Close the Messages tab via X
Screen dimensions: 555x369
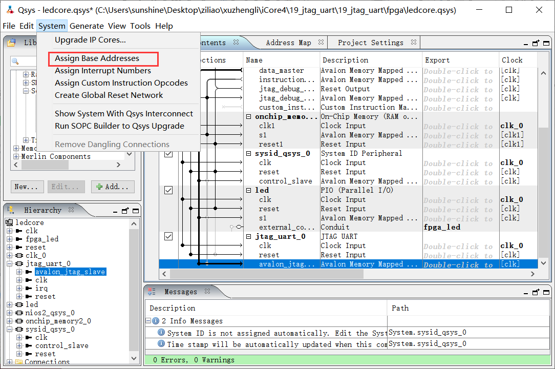click(x=207, y=291)
